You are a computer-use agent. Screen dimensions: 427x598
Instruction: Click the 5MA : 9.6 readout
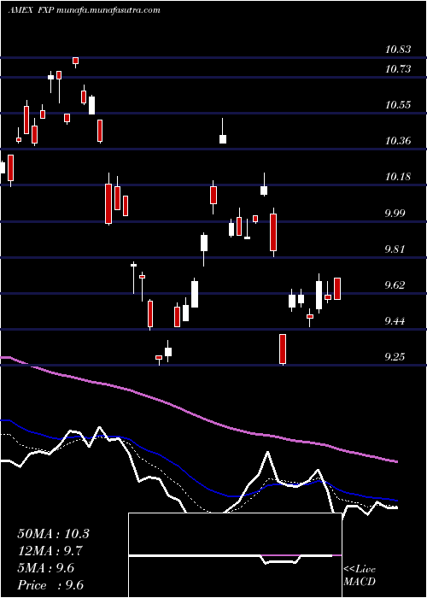coord(46,568)
